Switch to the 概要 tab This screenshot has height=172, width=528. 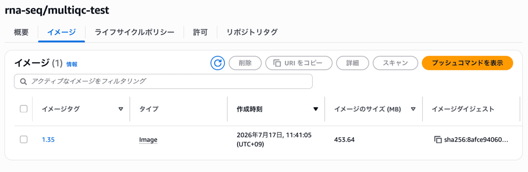(21, 32)
